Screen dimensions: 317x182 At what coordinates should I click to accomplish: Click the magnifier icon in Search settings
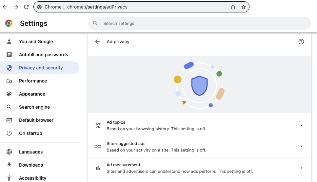[95, 23]
